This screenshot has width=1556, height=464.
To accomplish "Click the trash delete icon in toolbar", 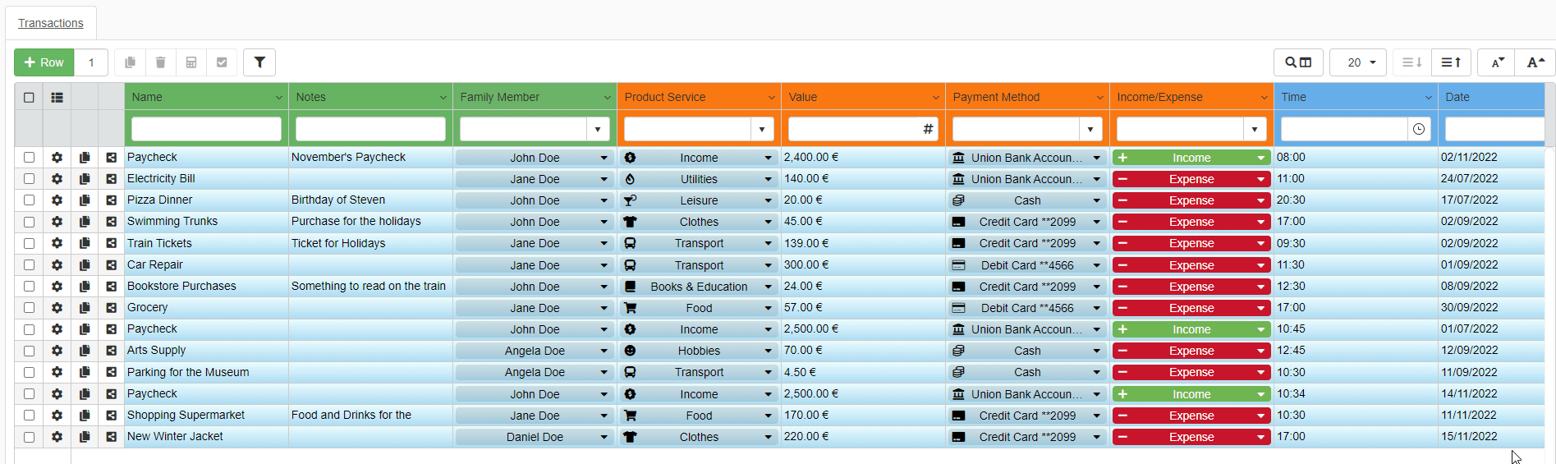I will (x=161, y=62).
